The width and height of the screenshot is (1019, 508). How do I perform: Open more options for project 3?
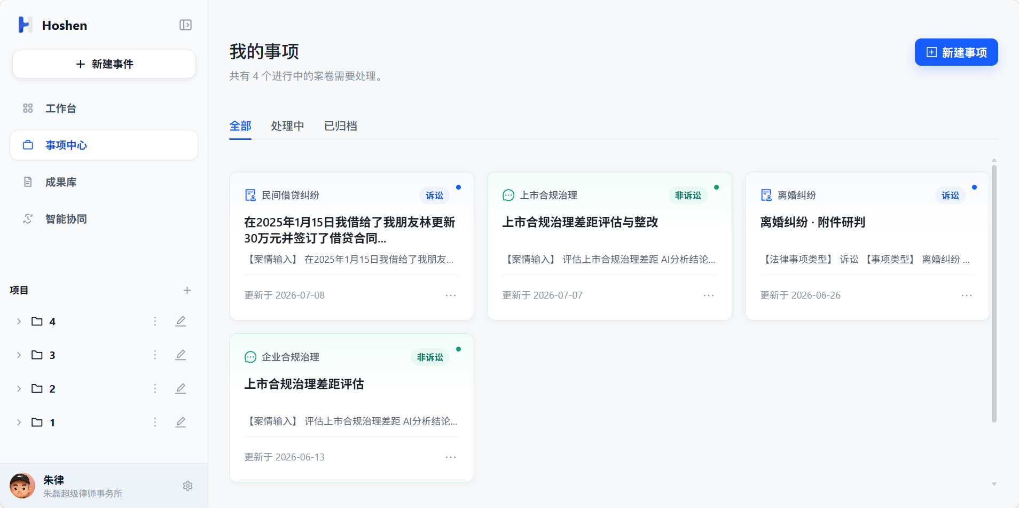point(155,355)
